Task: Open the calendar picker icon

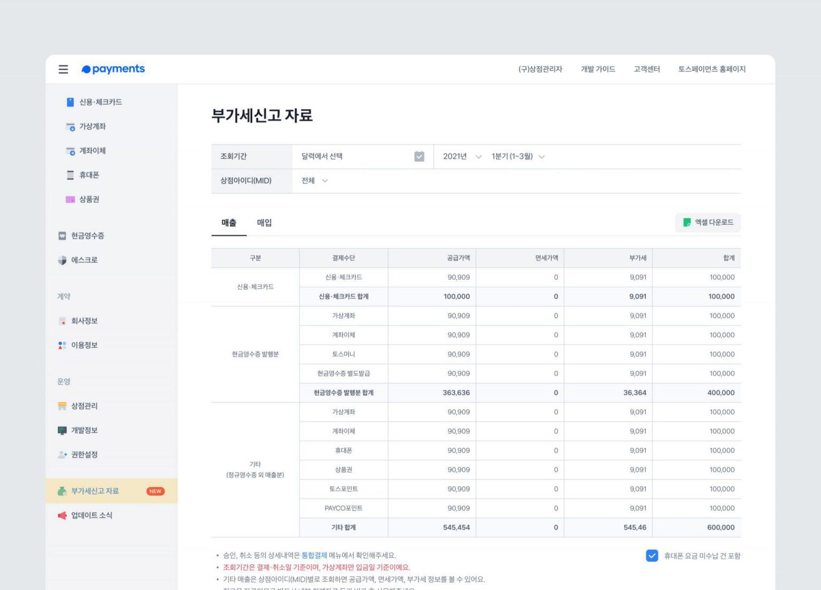Action: coord(419,156)
